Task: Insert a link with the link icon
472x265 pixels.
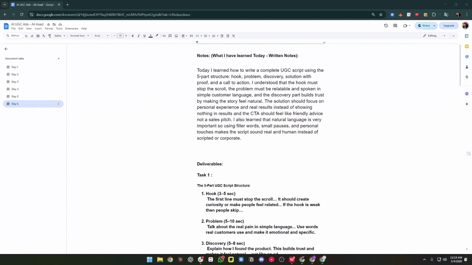Action: tap(164, 36)
